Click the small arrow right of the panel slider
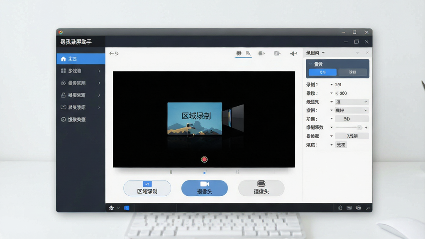Screen dimensions: 425x239 (366, 127)
